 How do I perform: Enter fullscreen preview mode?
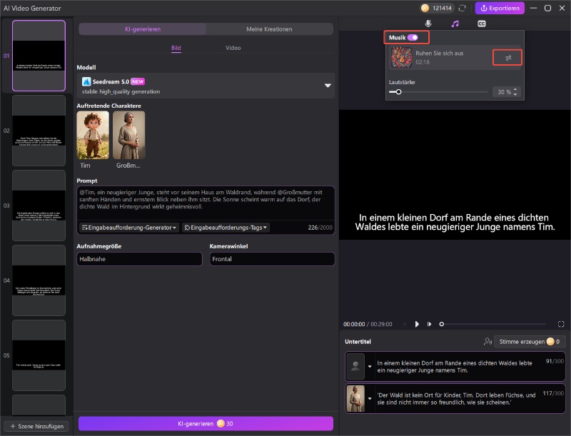561,324
